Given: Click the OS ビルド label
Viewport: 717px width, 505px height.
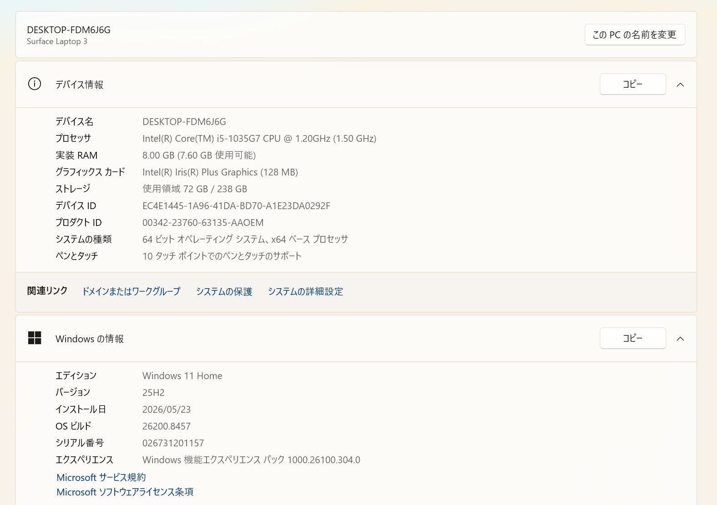Looking at the screenshot, I should [x=73, y=426].
